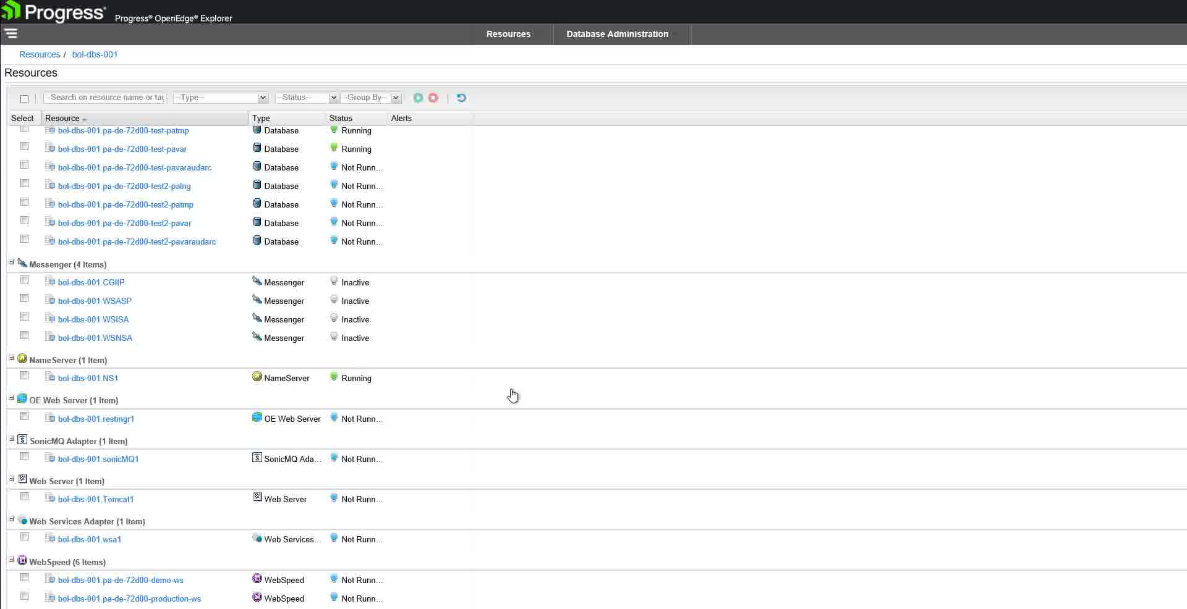Collapse the NameServer group

pyautogui.click(x=11, y=358)
